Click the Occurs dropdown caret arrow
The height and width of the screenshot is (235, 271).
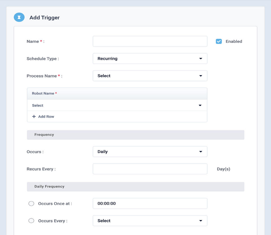click(201, 152)
